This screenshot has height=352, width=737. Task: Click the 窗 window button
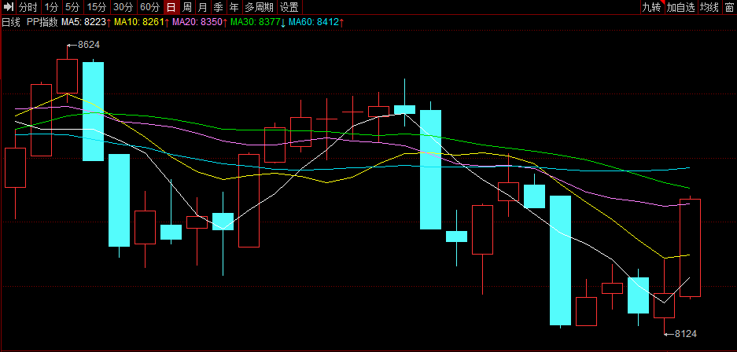(x=729, y=6)
